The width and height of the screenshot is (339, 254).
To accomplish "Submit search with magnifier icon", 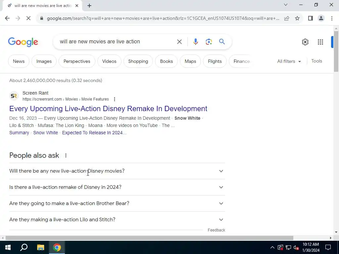I will click(222, 41).
